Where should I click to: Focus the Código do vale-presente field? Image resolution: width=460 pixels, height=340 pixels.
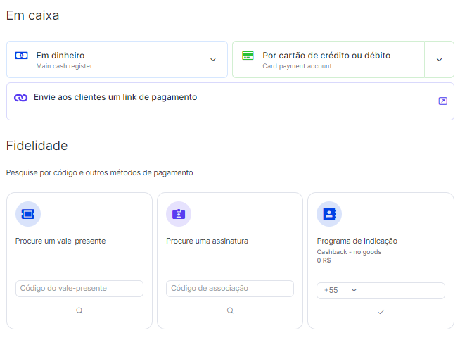[79, 289]
